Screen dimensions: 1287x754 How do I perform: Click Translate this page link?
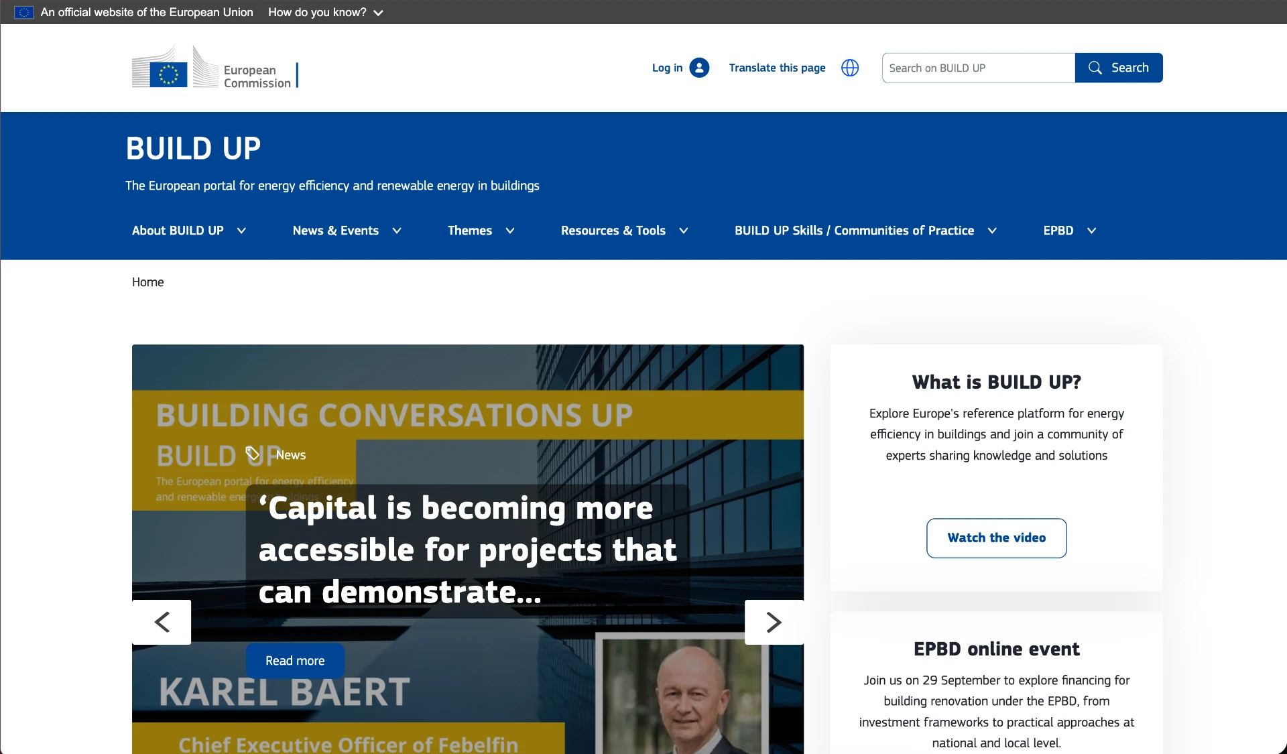point(777,68)
